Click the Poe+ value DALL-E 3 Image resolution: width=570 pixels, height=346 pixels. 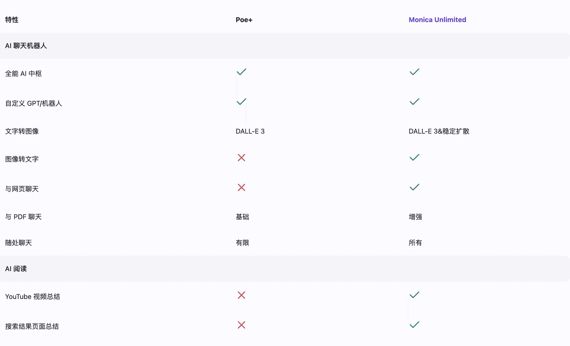click(250, 131)
